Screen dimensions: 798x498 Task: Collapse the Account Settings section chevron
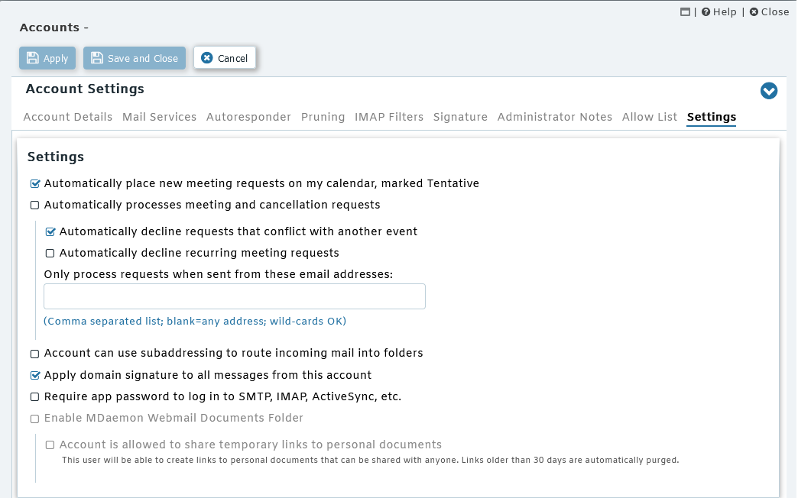(768, 91)
